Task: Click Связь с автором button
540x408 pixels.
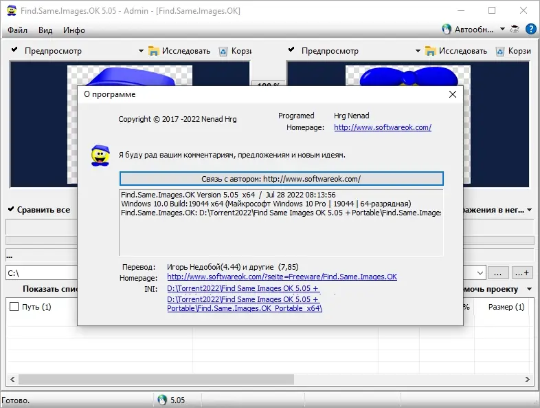Action: click(282, 179)
